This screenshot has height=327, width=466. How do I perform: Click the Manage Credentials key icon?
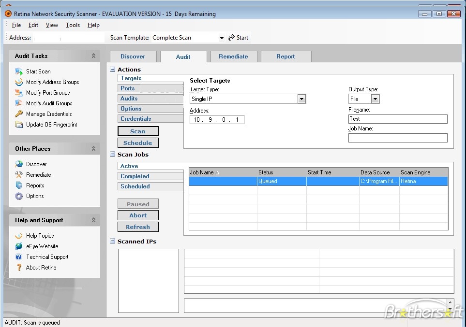click(19, 114)
